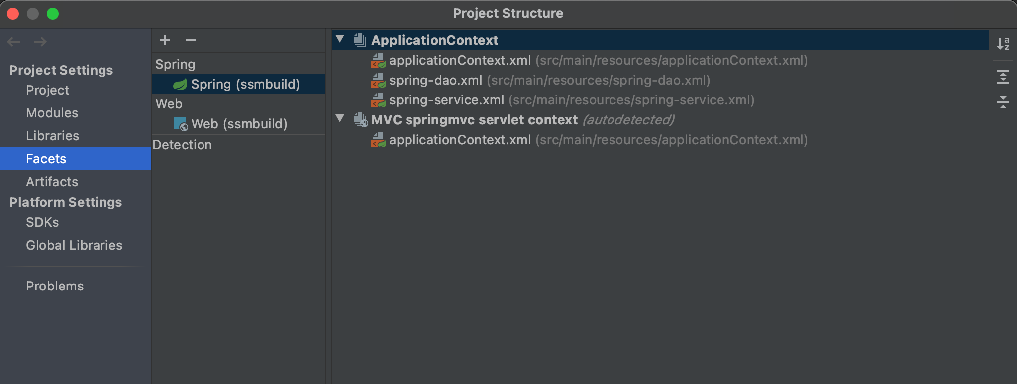Collapse the ApplicationContext tree node
Image resolution: width=1017 pixels, height=384 pixels.
[x=340, y=39]
